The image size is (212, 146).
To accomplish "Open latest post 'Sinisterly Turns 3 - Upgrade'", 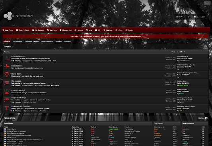I will point(16,131).
